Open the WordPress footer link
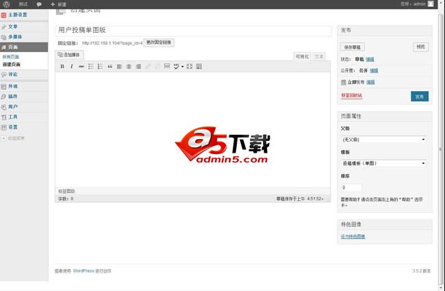The width and height of the screenshot is (445, 291). 84,271
